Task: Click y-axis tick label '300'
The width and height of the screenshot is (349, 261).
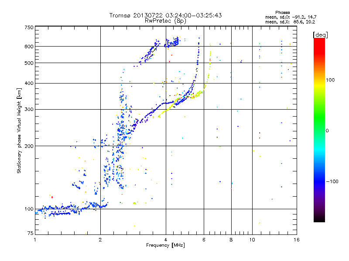Action: point(29,110)
